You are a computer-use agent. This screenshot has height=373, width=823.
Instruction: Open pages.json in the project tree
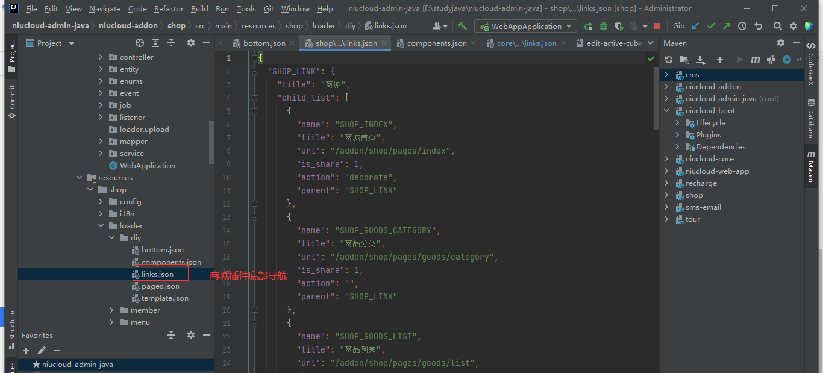160,286
